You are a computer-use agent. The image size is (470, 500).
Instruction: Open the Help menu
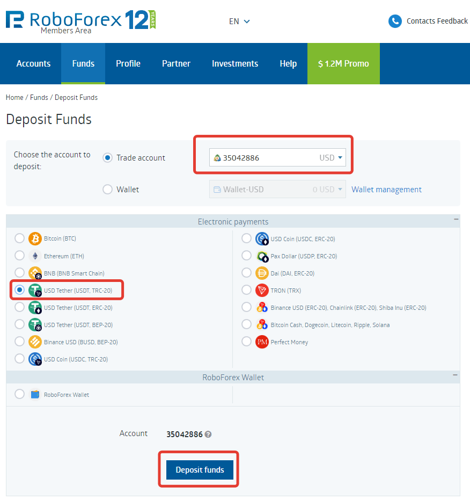coord(288,63)
